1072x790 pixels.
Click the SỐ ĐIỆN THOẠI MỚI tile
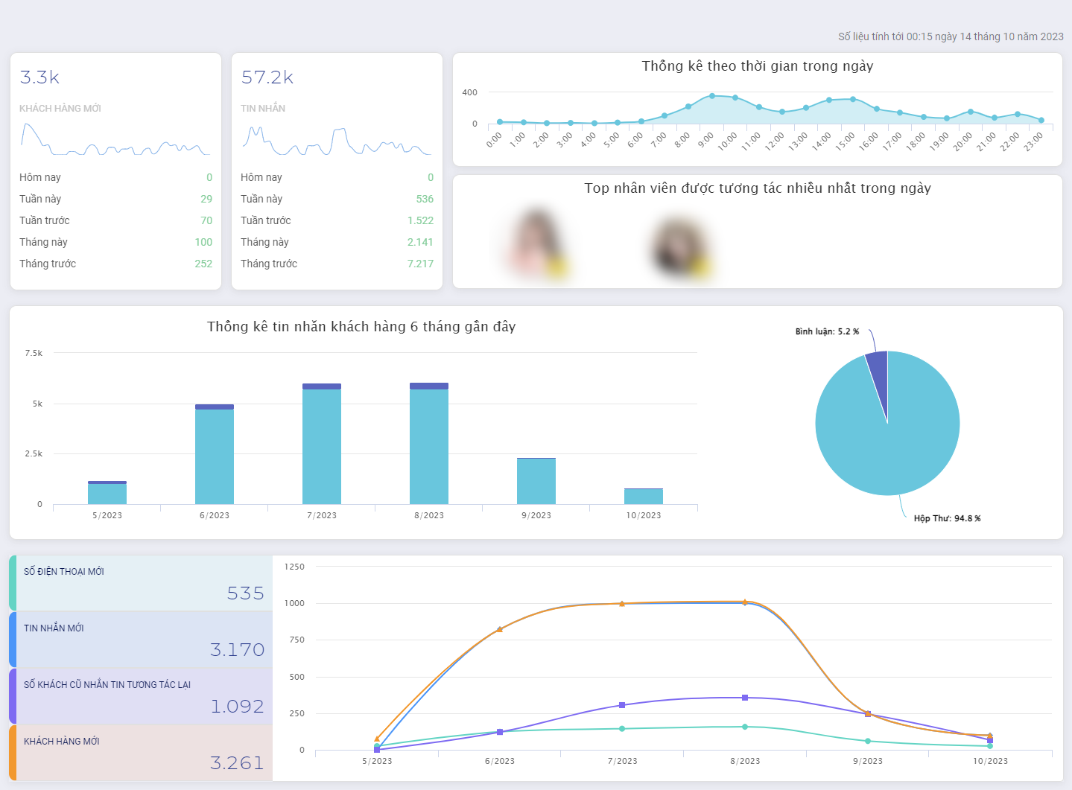tap(141, 583)
